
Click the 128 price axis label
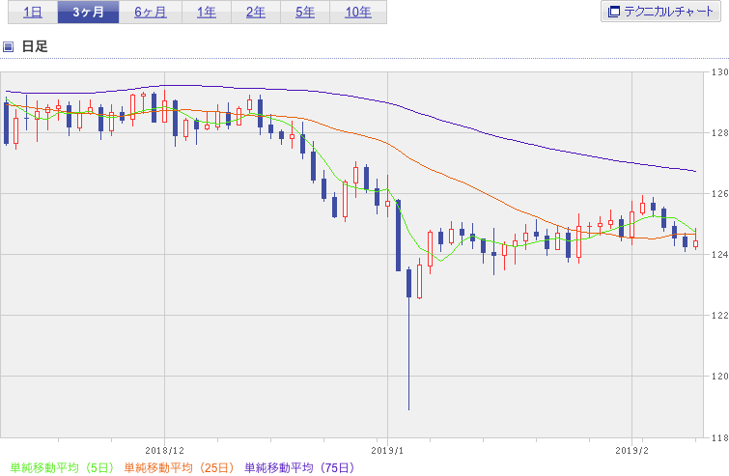(x=719, y=133)
